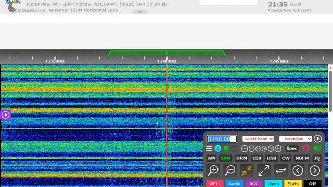This screenshot has height=187, width=333.
Task: Switch to the Audio tab
Action: 234,183
